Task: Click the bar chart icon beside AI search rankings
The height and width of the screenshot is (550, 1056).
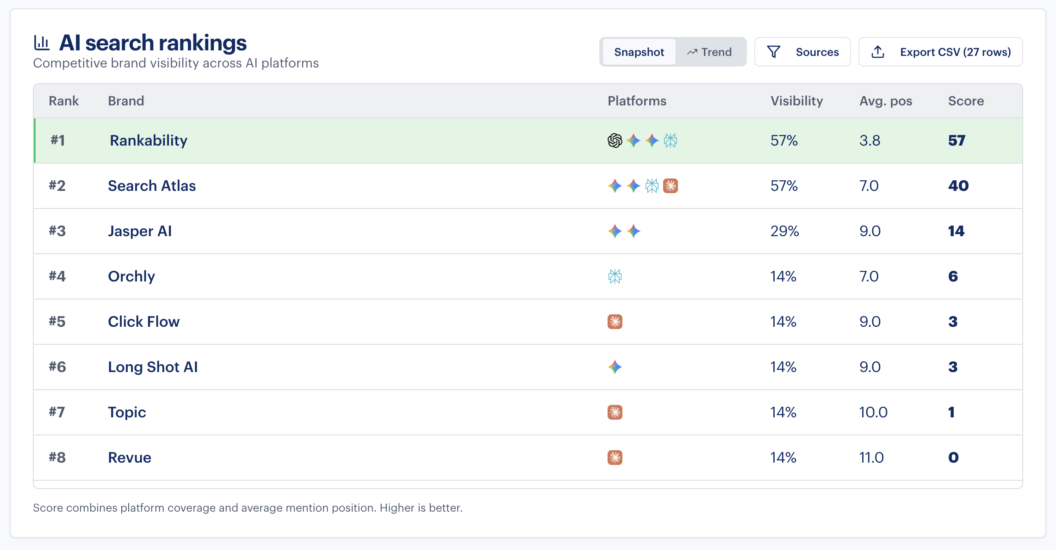Action: pyautogui.click(x=42, y=42)
